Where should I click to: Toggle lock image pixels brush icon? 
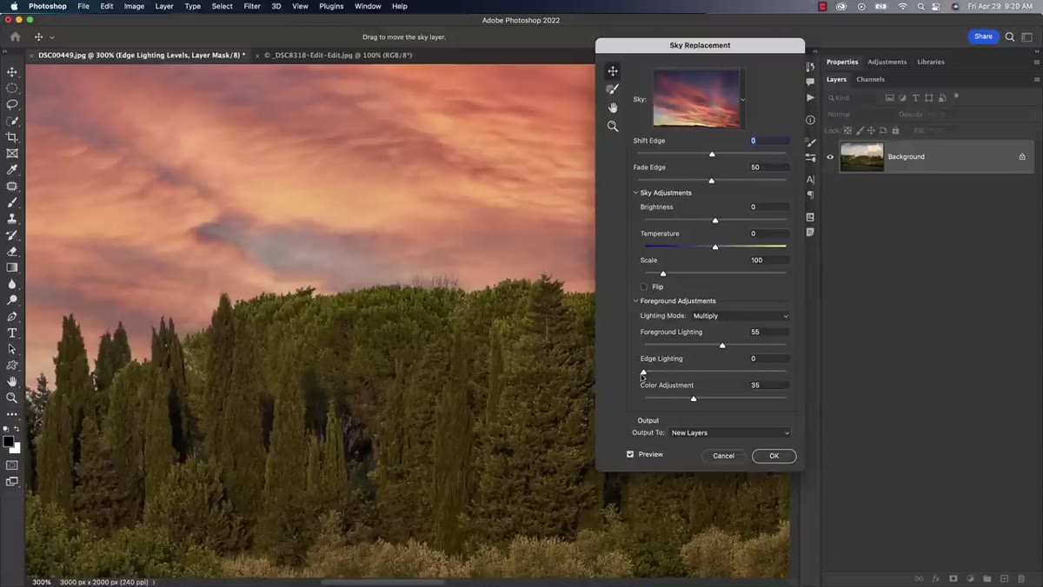(x=860, y=130)
